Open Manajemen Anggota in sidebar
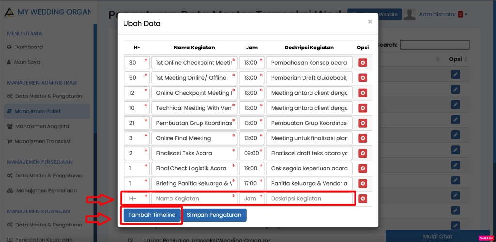Image resolution: width=496 pixels, height=242 pixels. click(x=42, y=126)
